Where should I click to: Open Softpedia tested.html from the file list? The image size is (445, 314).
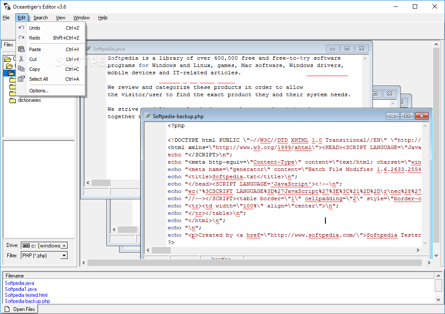click(x=26, y=295)
